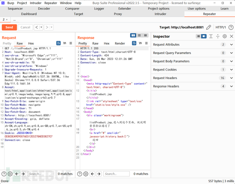Screen dimensions: 235x184
Task: Open the Repeater menu in menu bar
Action: tap(51, 3)
